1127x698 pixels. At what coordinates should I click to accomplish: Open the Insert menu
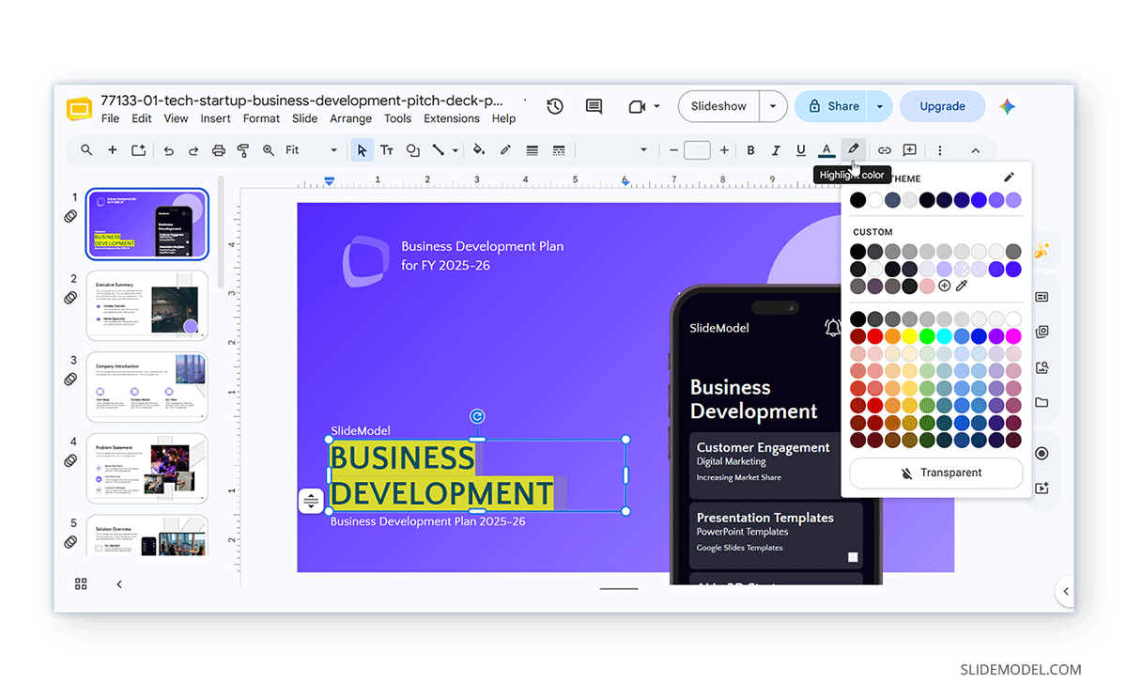(215, 118)
